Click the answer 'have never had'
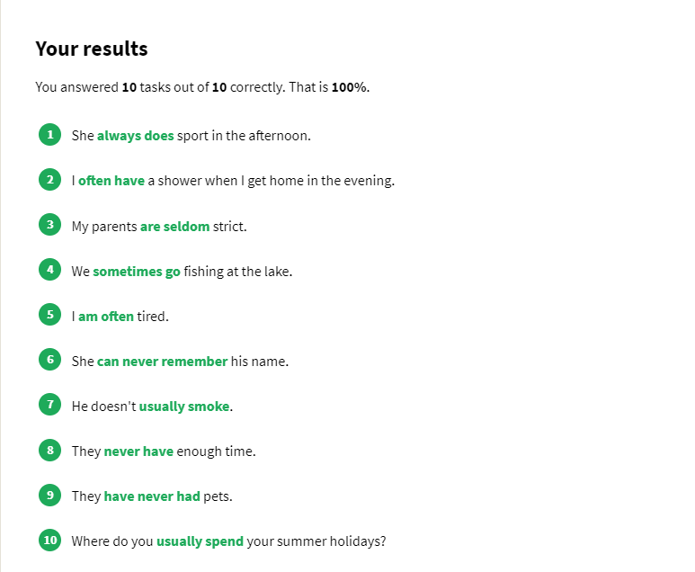 point(152,496)
